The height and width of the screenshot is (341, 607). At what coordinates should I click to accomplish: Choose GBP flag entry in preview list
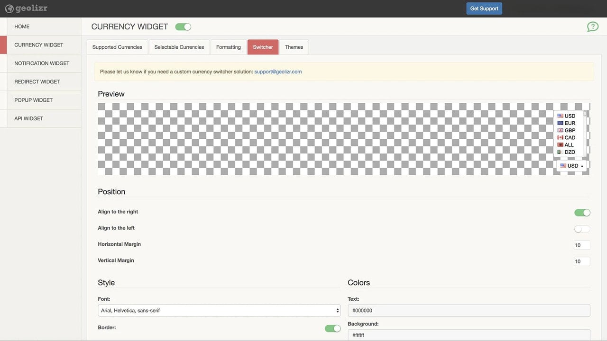pos(566,130)
